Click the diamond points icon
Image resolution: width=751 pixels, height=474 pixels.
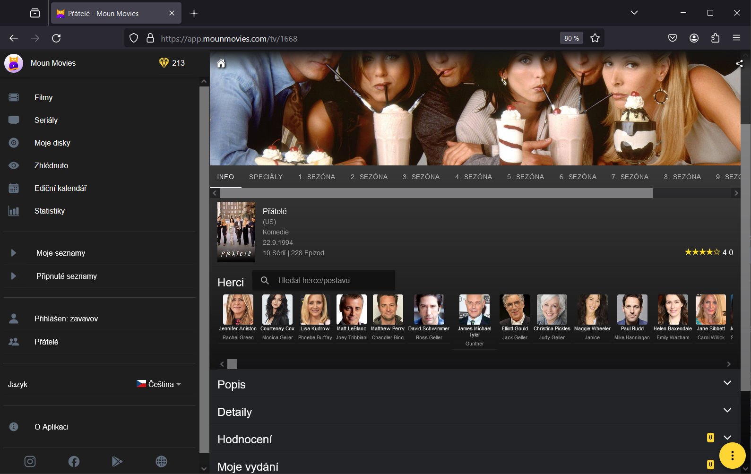pyautogui.click(x=164, y=63)
